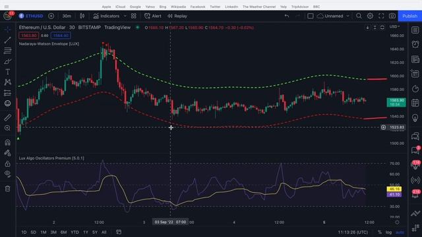Select the 5D date range

click(x=34, y=232)
